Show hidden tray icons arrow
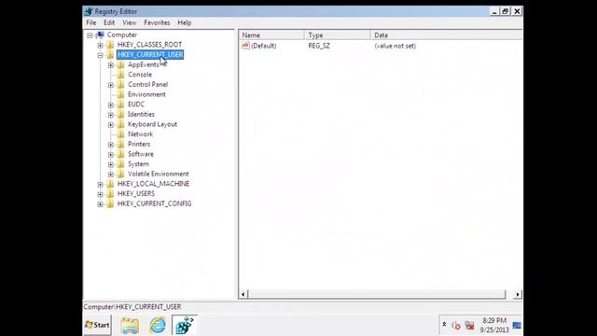 [444, 325]
